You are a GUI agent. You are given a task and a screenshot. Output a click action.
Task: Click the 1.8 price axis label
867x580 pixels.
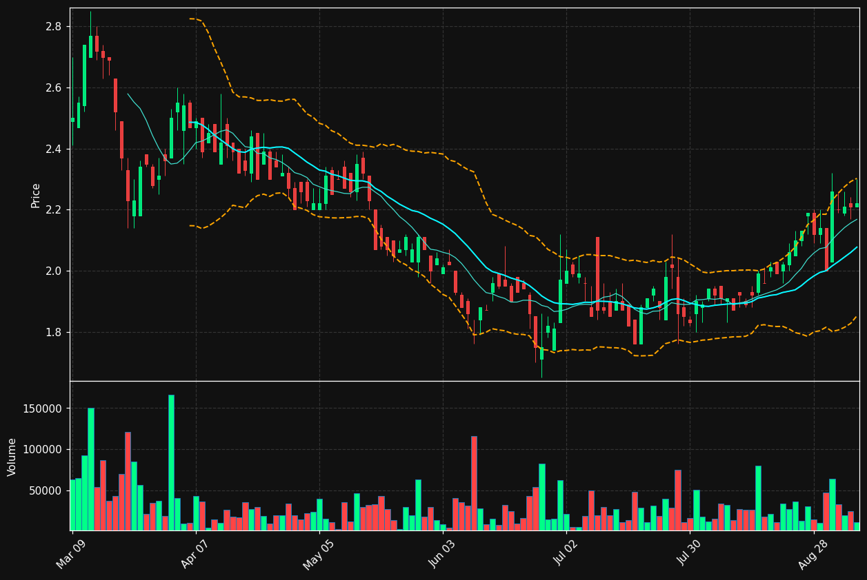(x=54, y=333)
